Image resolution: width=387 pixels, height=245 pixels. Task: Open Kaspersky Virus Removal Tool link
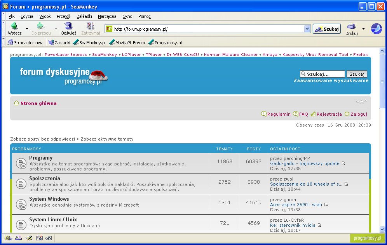click(x=315, y=54)
